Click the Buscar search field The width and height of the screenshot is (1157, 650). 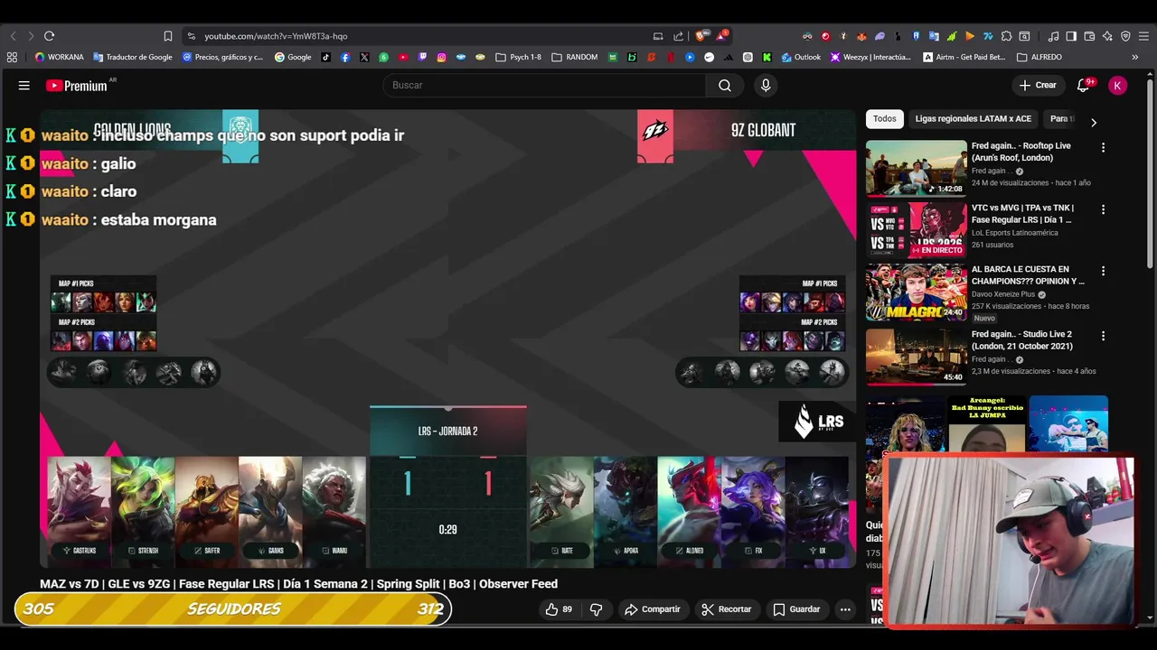544,85
